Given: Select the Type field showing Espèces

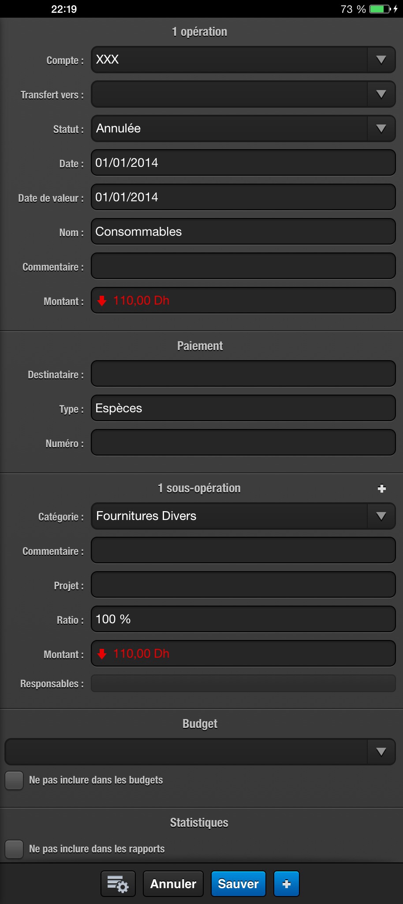Looking at the screenshot, I should 243,408.
